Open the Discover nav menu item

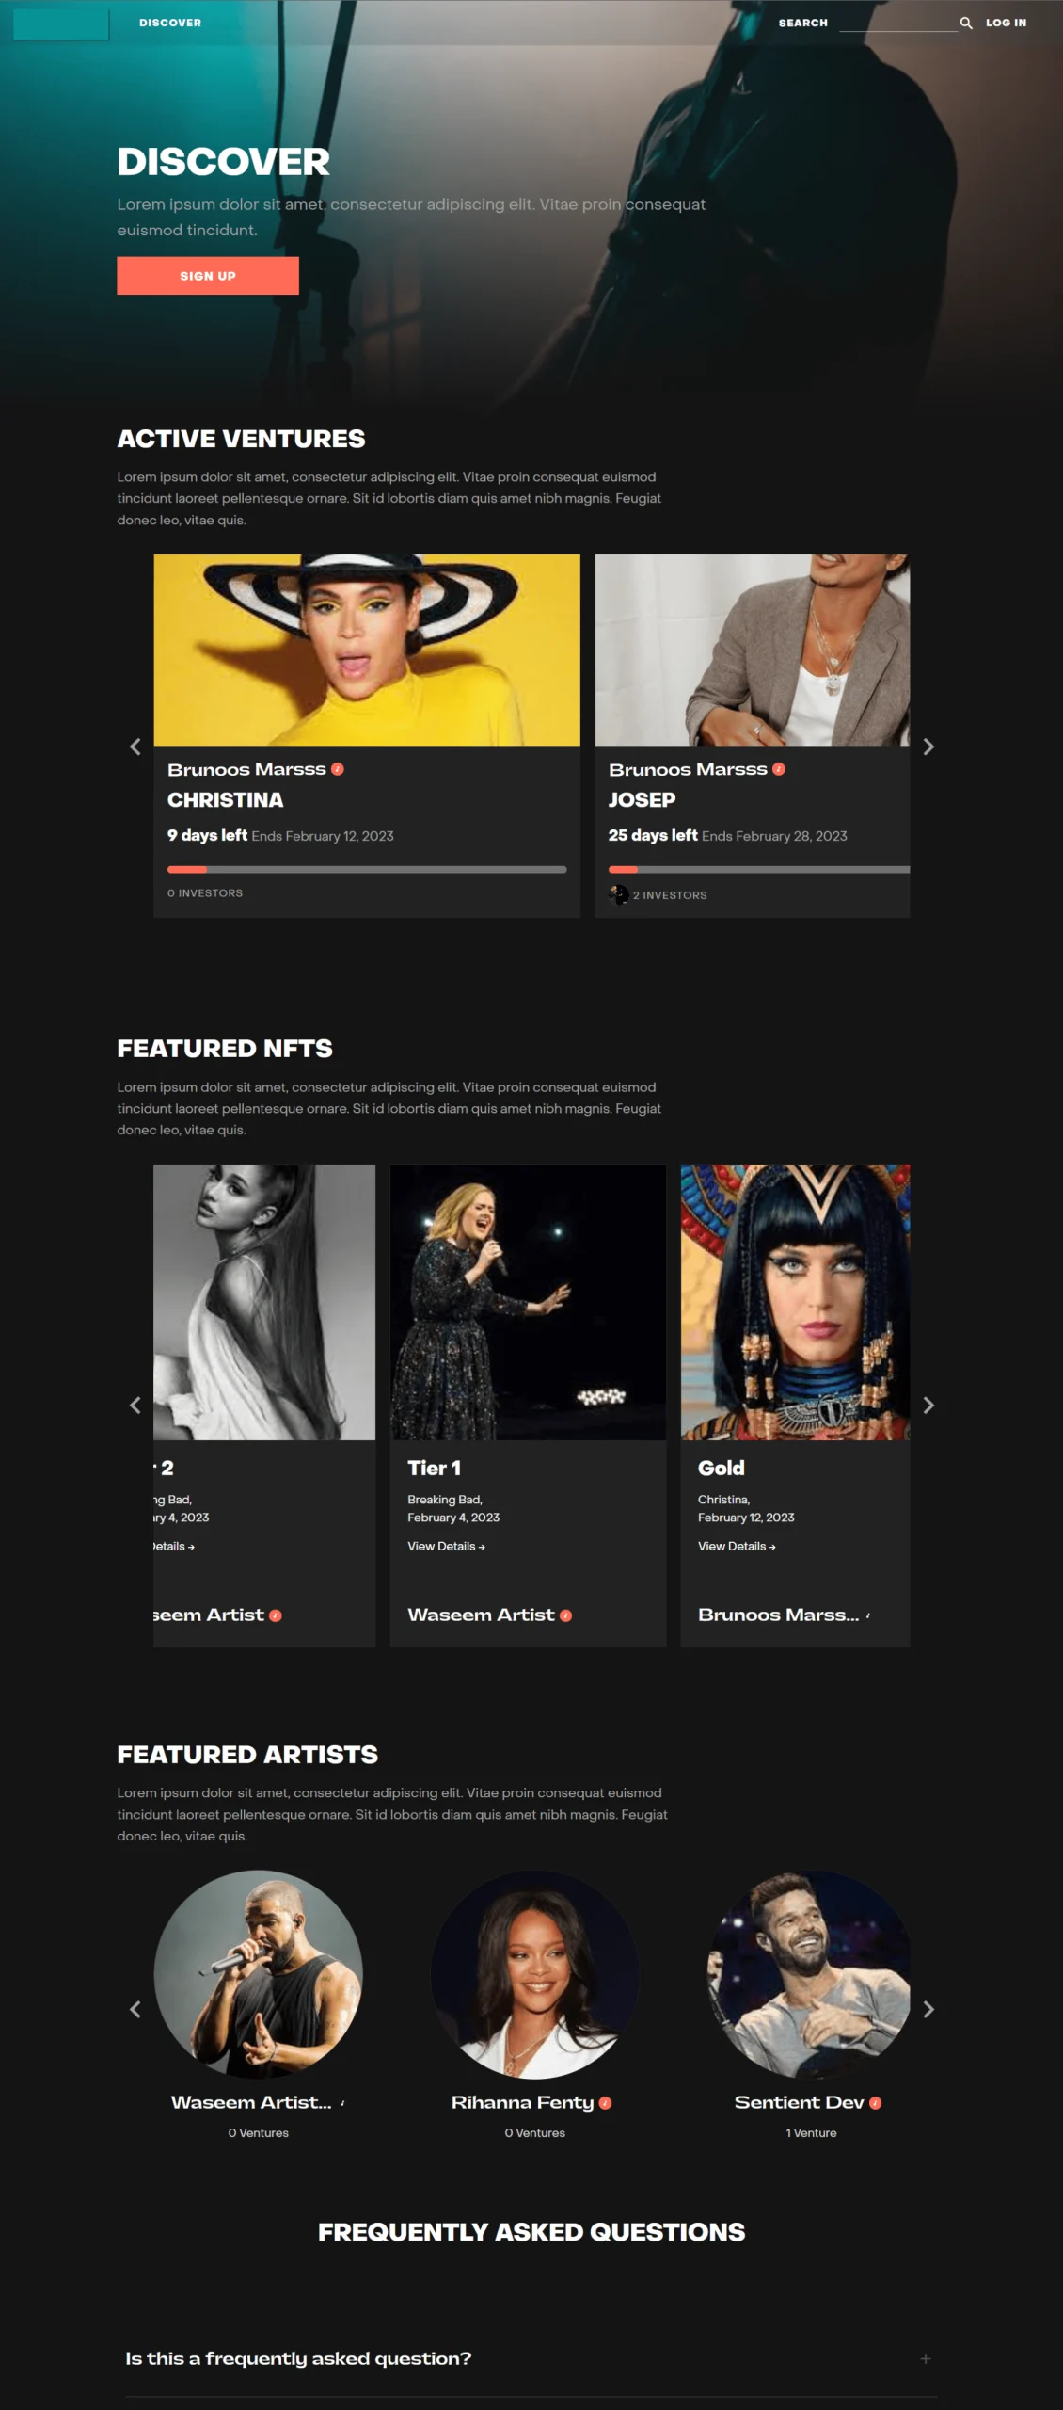pyautogui.click(x=170, y=23)
